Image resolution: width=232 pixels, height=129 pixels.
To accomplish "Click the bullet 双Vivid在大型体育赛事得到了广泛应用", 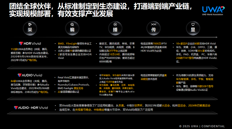I will click(135, 105).
